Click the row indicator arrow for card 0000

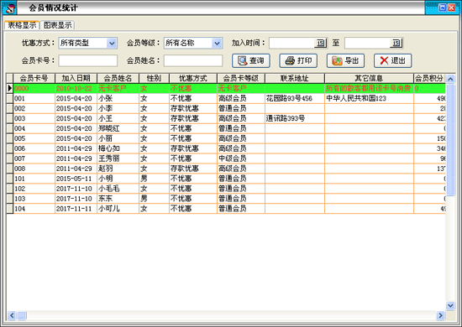tap(10, 88)
